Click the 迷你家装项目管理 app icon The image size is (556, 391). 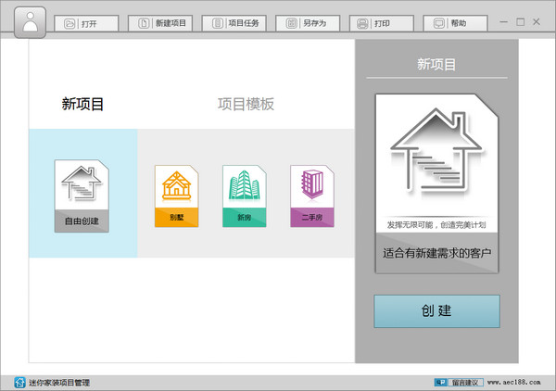point(19,383)
